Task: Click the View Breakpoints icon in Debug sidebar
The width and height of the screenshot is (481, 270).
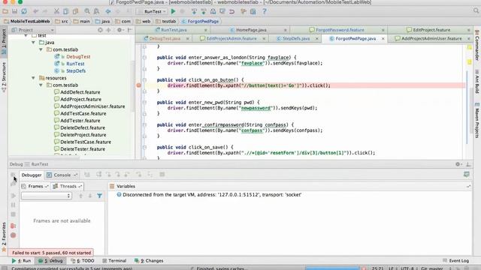Action: pyautogui.click(x=14, y=226)
